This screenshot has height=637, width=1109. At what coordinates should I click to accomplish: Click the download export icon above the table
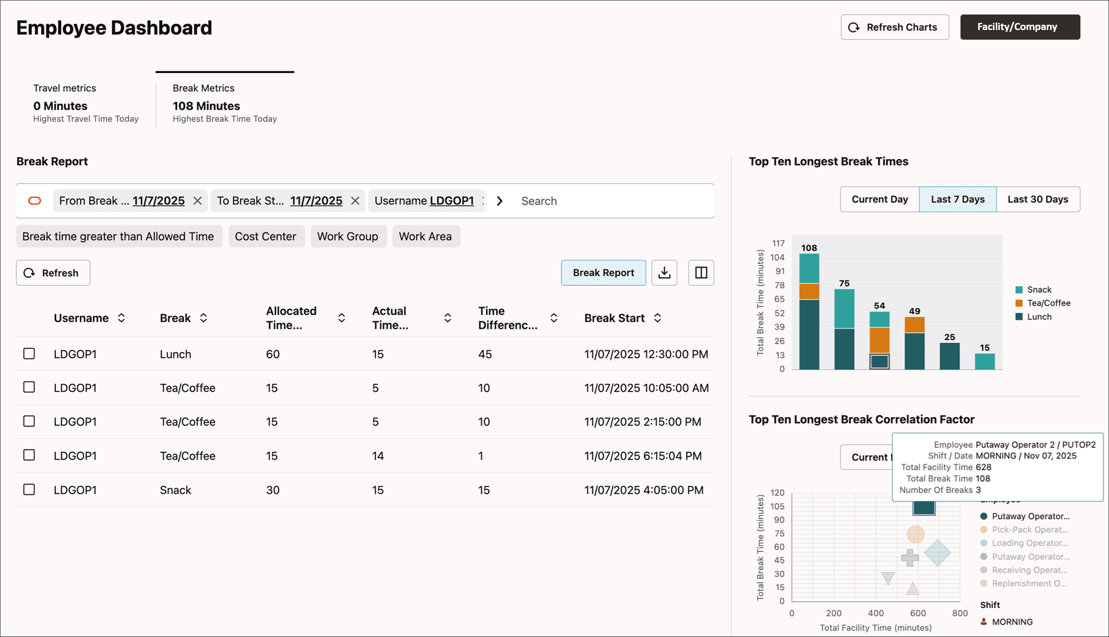[x=664, y=272]
